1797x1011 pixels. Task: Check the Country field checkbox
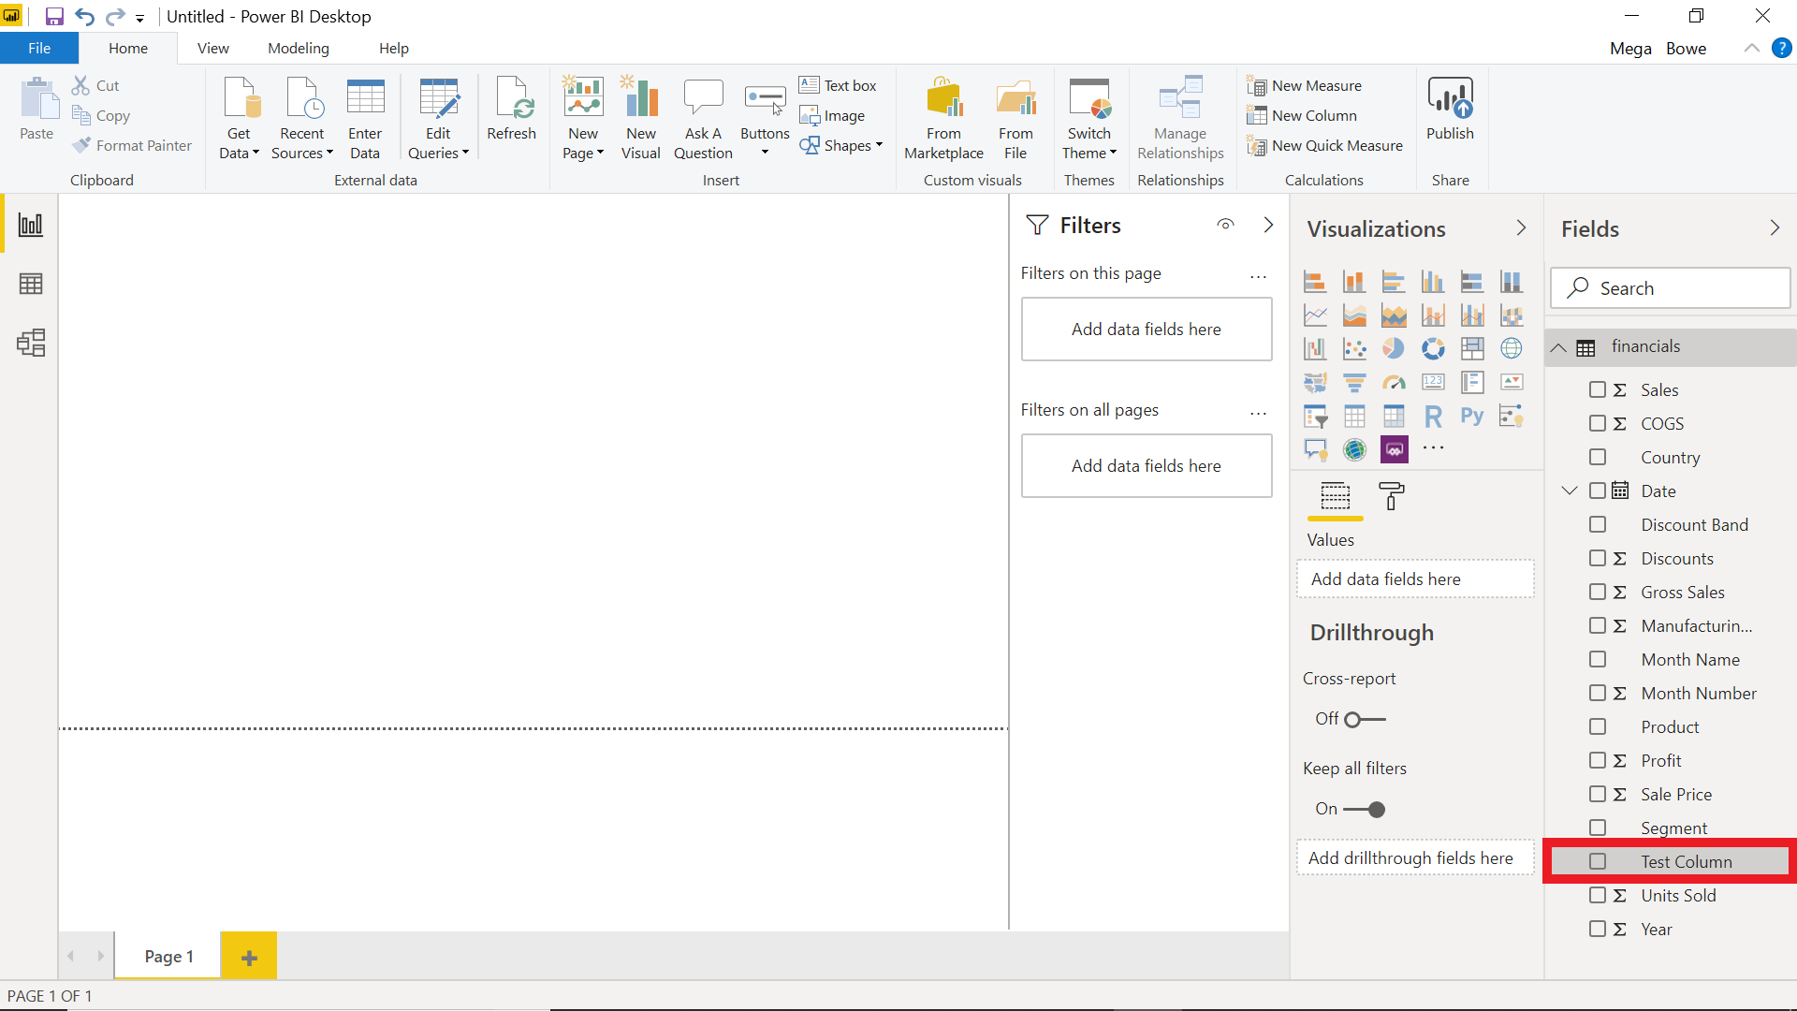[x=1598, y=457]
